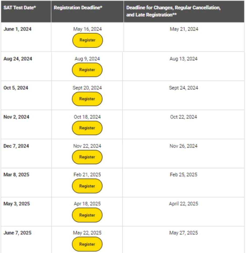The width and height of the screenshot is (246, 253).
Task: Click the May 3, 2025 test date
Action: [17, 204]
